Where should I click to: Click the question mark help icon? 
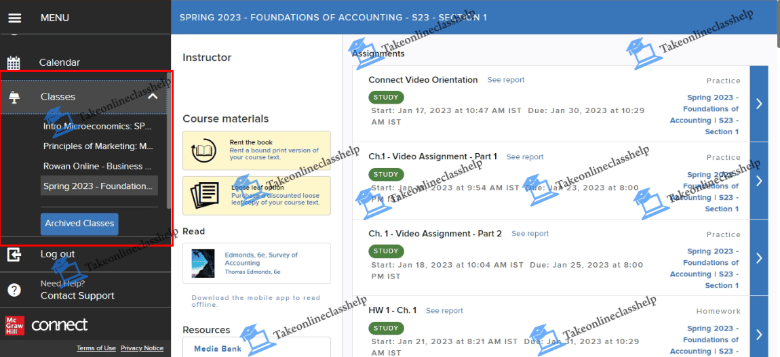[x=14, y=290]
